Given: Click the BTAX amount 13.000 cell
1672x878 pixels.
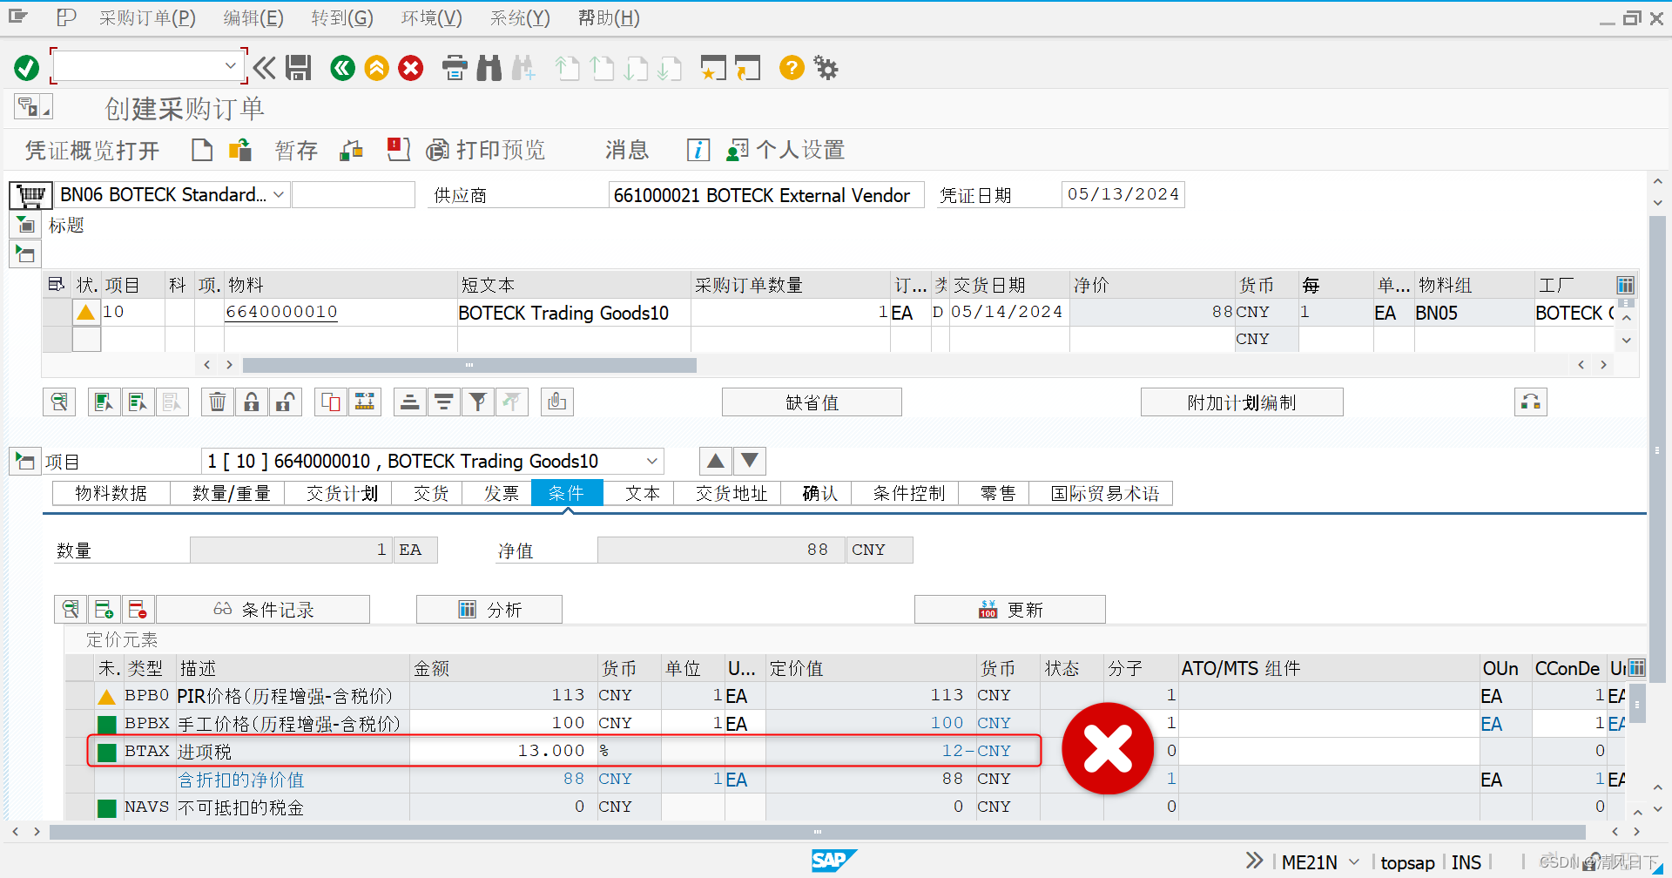Looking at the screenshot, I should 503,751.
